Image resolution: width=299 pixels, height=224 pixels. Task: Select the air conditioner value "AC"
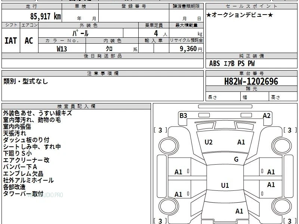tap(29, 41)
